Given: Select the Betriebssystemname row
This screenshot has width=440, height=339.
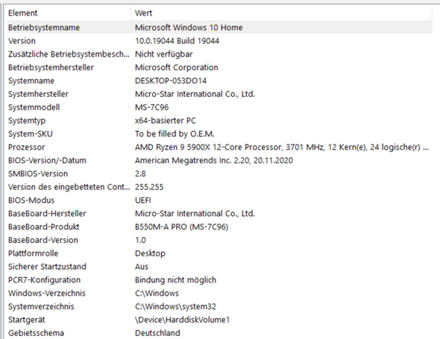Looking at the screenshot, I should coord(219,28).
